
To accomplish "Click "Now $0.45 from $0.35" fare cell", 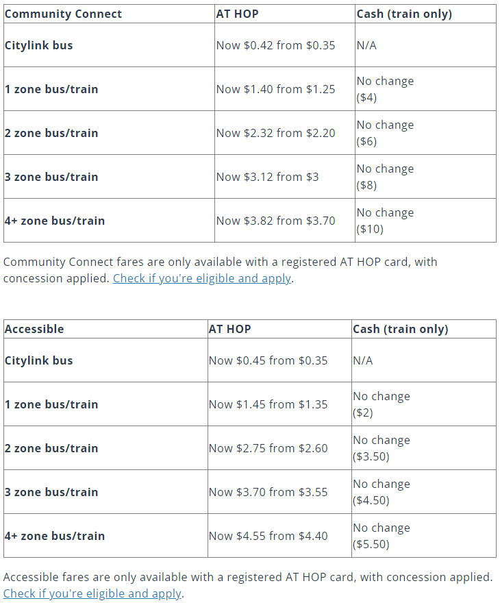I will coord(268,360).
